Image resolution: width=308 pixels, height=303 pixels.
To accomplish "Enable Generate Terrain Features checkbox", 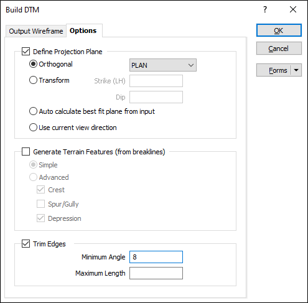I will tap(26, 152).
